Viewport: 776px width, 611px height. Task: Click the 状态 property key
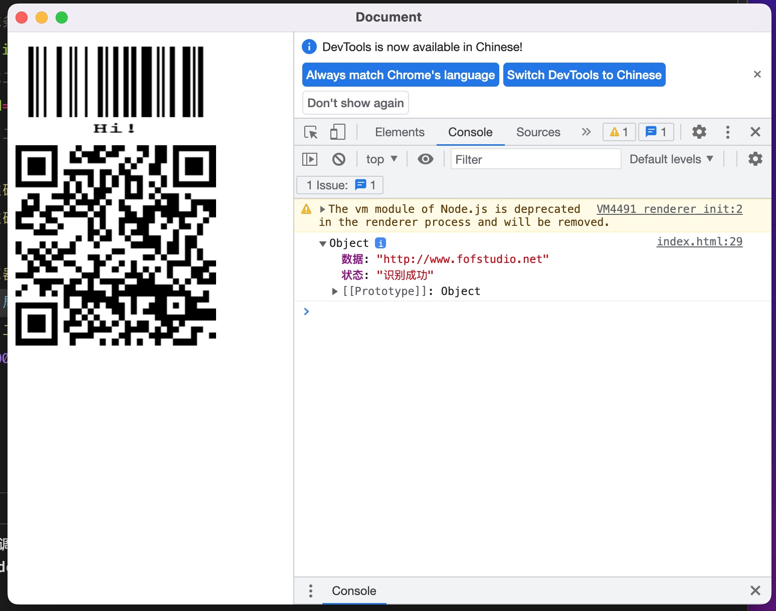tap(352, 275)
